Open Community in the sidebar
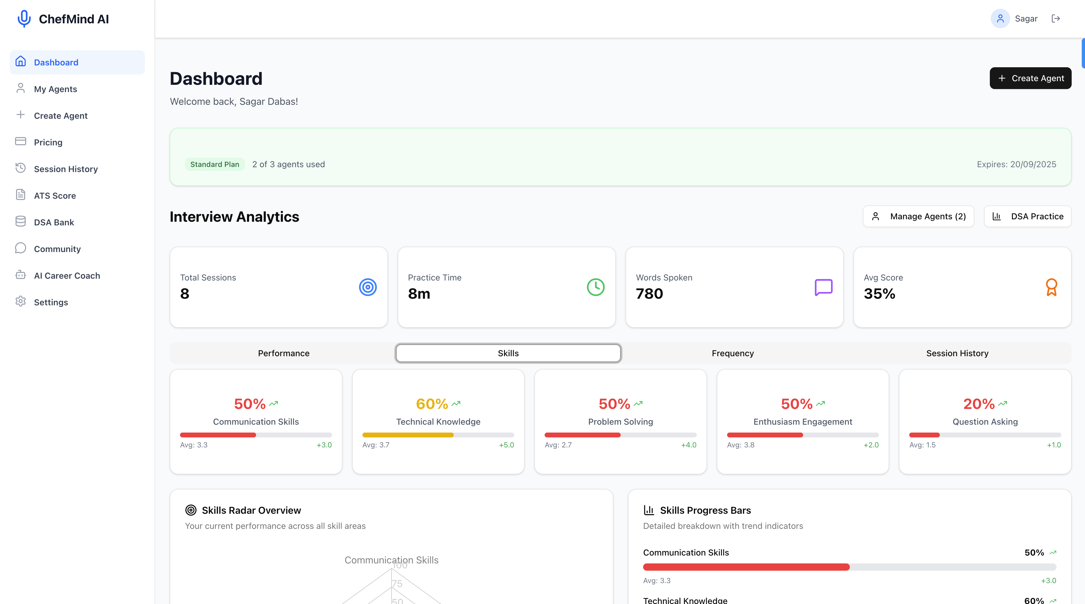Viewport: 1085px width, 604px height. pyautogui.click(x=77, y=249)
